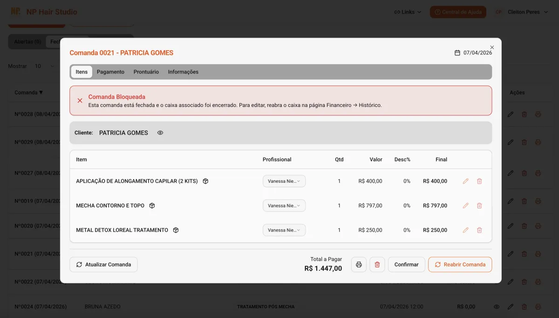Click the tag icon beside MECHA CONTORNO E TOPO

coord(152,205)
